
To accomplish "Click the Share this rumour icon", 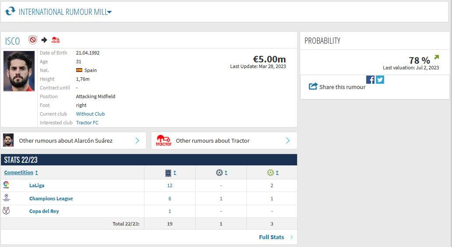I will click(x=313, y=86).
